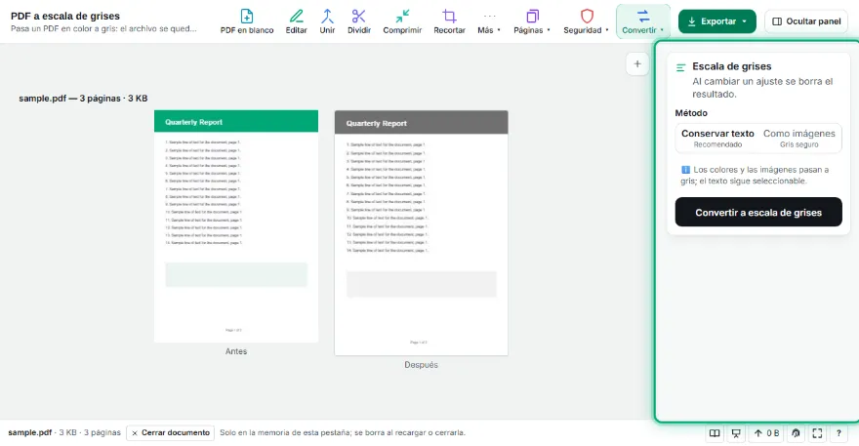
Task: Start presentation mode from status bar
Action: point(736,433)
